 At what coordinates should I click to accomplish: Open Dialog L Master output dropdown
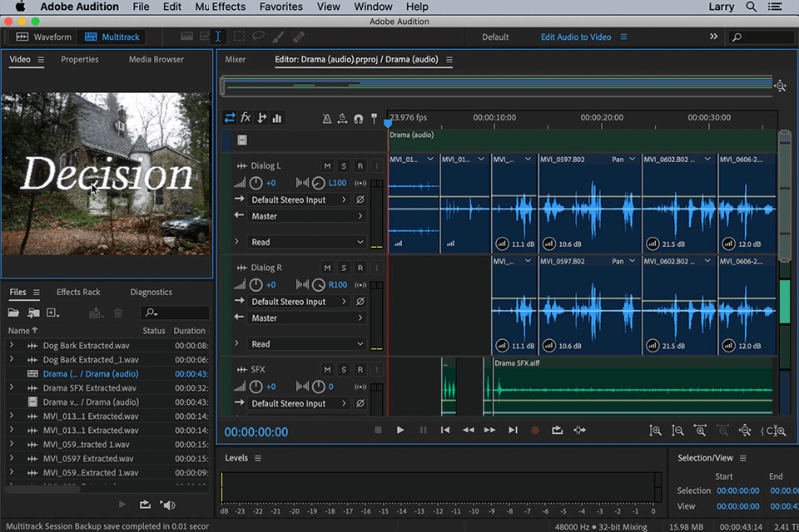307,216
